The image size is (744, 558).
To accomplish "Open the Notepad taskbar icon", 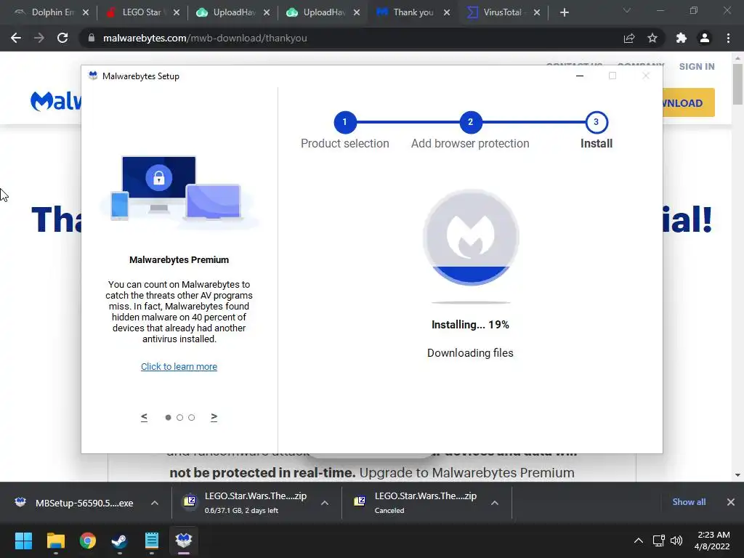I will (151, 541).
